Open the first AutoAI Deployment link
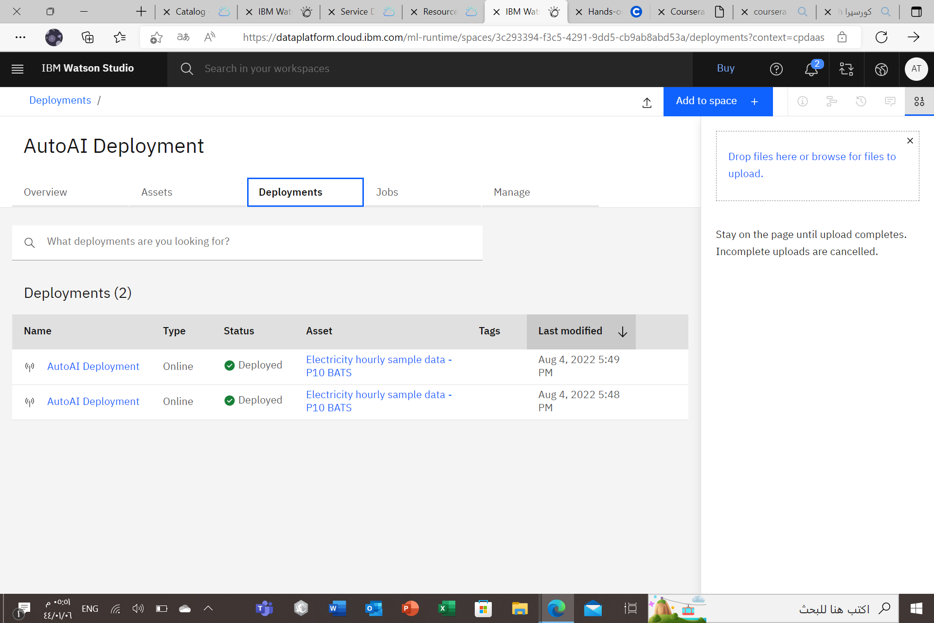The image size is (934, 623). 93,366
